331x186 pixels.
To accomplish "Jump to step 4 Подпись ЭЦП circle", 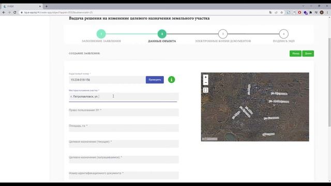I will click(x=283, y=34).
